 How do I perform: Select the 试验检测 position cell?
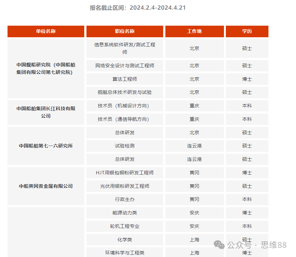click(x=125, y=146)
